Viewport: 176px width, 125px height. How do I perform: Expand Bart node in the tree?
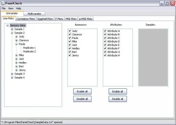(x=16, y=66)
